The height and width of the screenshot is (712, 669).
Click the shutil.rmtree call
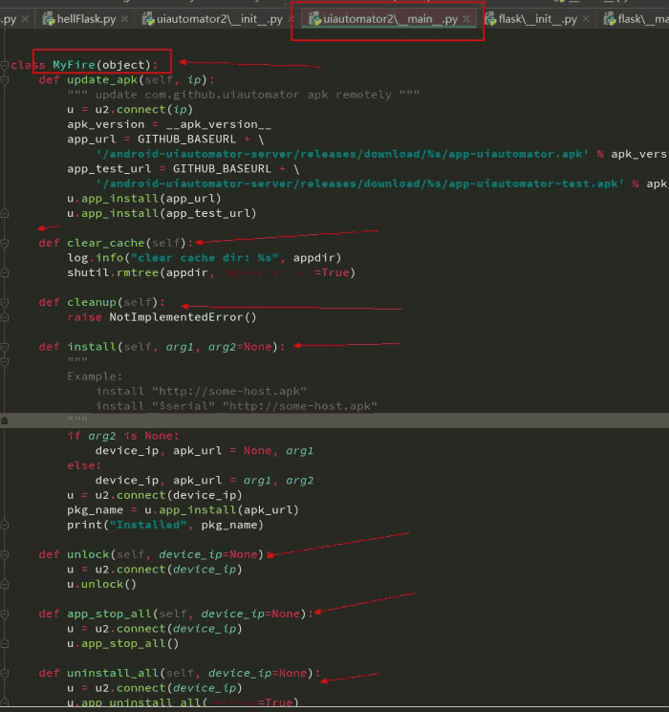[211, 273]
